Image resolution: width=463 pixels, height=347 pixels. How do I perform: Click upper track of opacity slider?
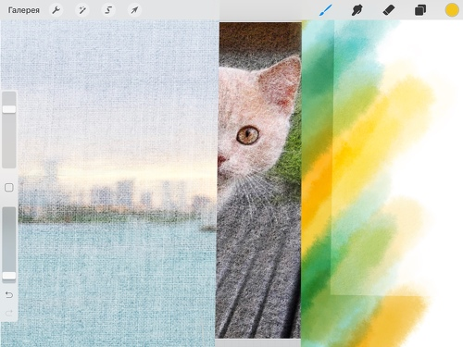(x=9, y=240)
